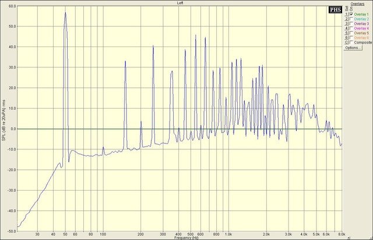Viewport: 373px width, 240px height.
Task: Click the SPL (dB re 20uPA) rms label
Action: pos(4,120)
